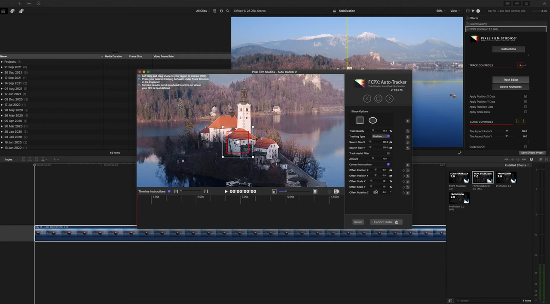550x304 pixels.
Task: Click the camera icon in Auto-Tracker timeline bar
Action: pos(336,192)
